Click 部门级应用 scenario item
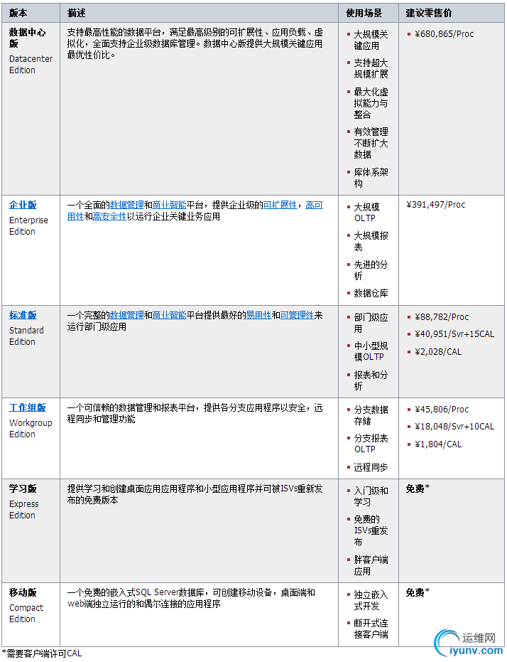 tap(371, 324)
